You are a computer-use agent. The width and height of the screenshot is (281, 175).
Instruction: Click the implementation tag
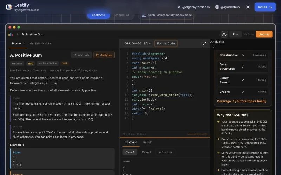(48, 63)
